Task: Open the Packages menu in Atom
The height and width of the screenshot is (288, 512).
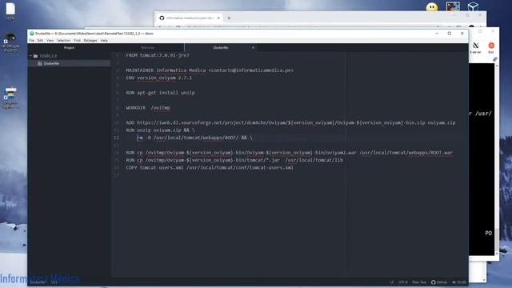Action: pos(90,41)
